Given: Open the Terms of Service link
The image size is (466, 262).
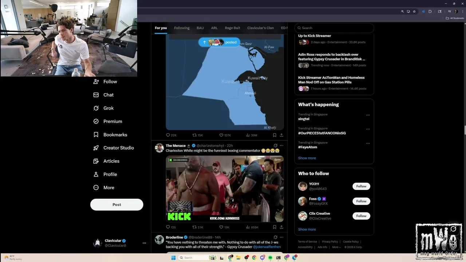Looking at the screenshot, I should pos(308,242).
